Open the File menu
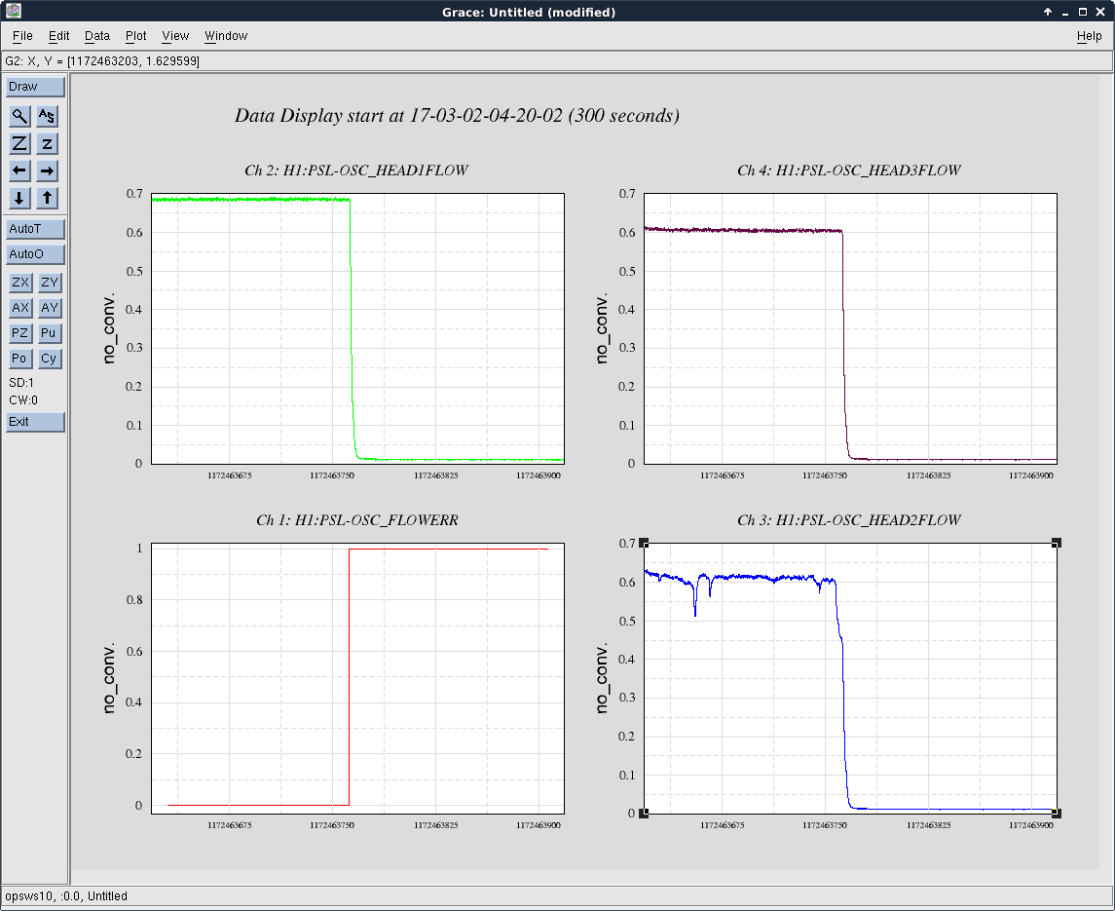 pos(22,36)
